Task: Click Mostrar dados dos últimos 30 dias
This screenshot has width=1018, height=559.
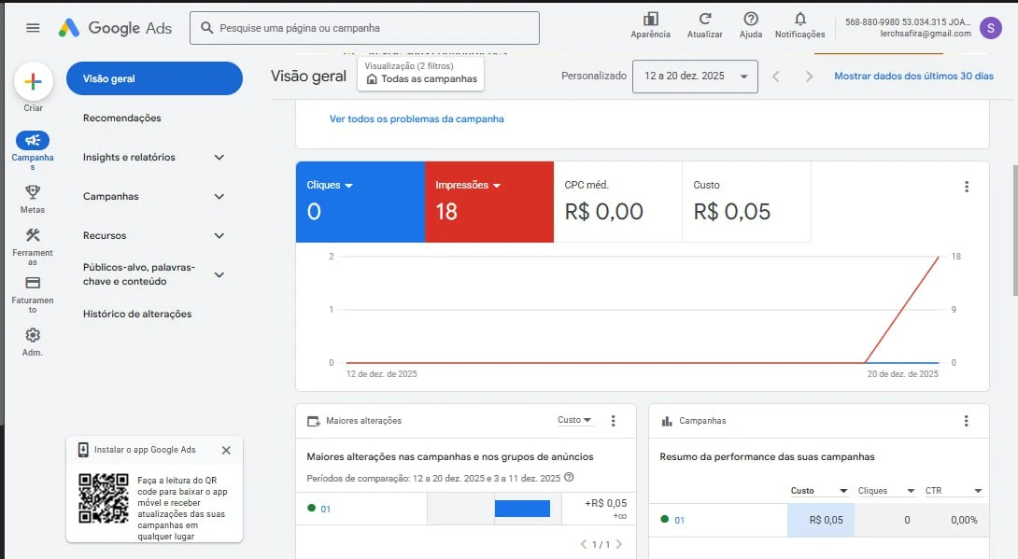Action: [x=913, y=77]
